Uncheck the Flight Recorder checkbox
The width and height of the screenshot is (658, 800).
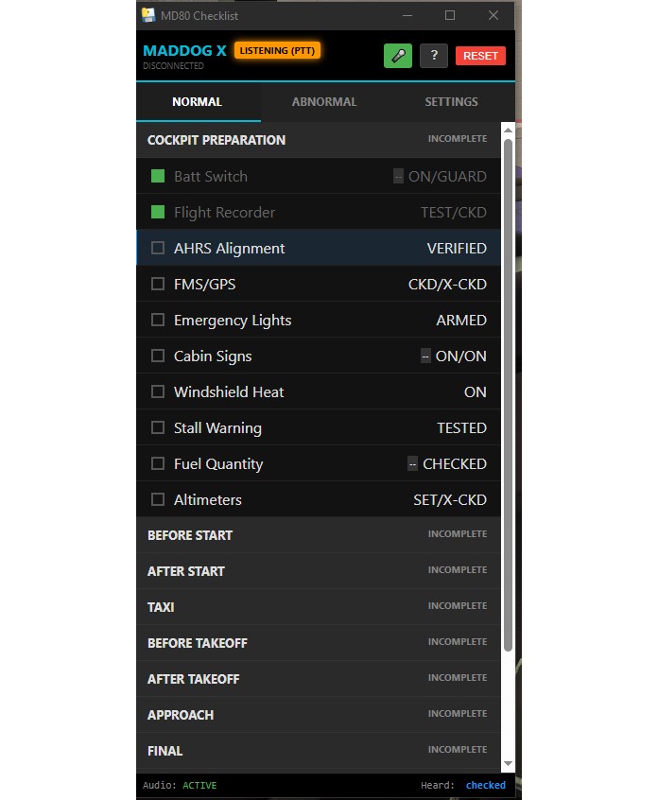click(x=158, y=212)
